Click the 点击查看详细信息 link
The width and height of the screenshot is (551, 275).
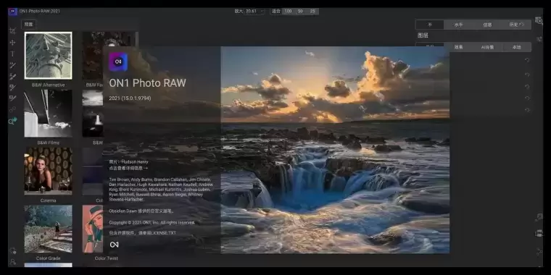(x=128, y=169)
